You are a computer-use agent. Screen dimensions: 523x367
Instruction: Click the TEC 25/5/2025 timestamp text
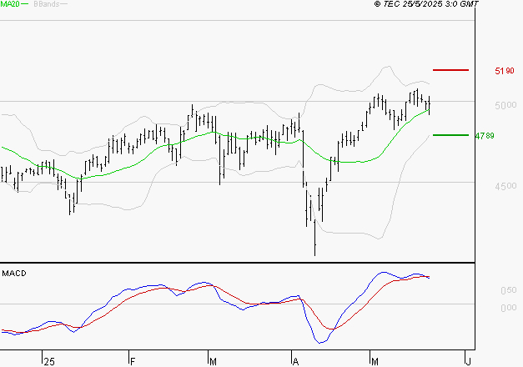coord(426,4)
